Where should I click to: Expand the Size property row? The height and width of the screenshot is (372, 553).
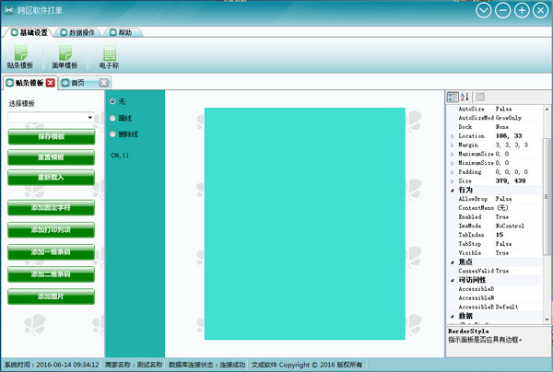point(453,181)
